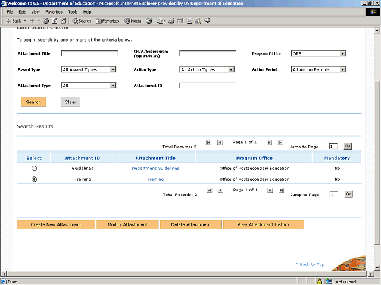
Task: Open the Media toolbar button
Action: point(133,21)
